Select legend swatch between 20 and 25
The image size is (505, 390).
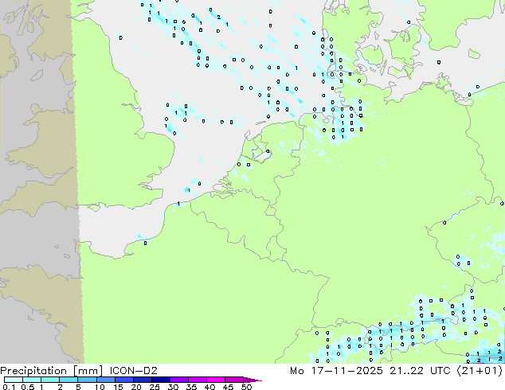142,380
